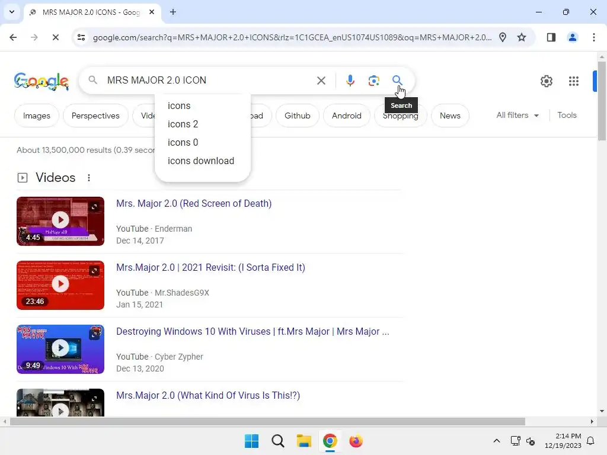Click the network status tray icon
This screenshot has width=607, height=455.
point(515,441)
